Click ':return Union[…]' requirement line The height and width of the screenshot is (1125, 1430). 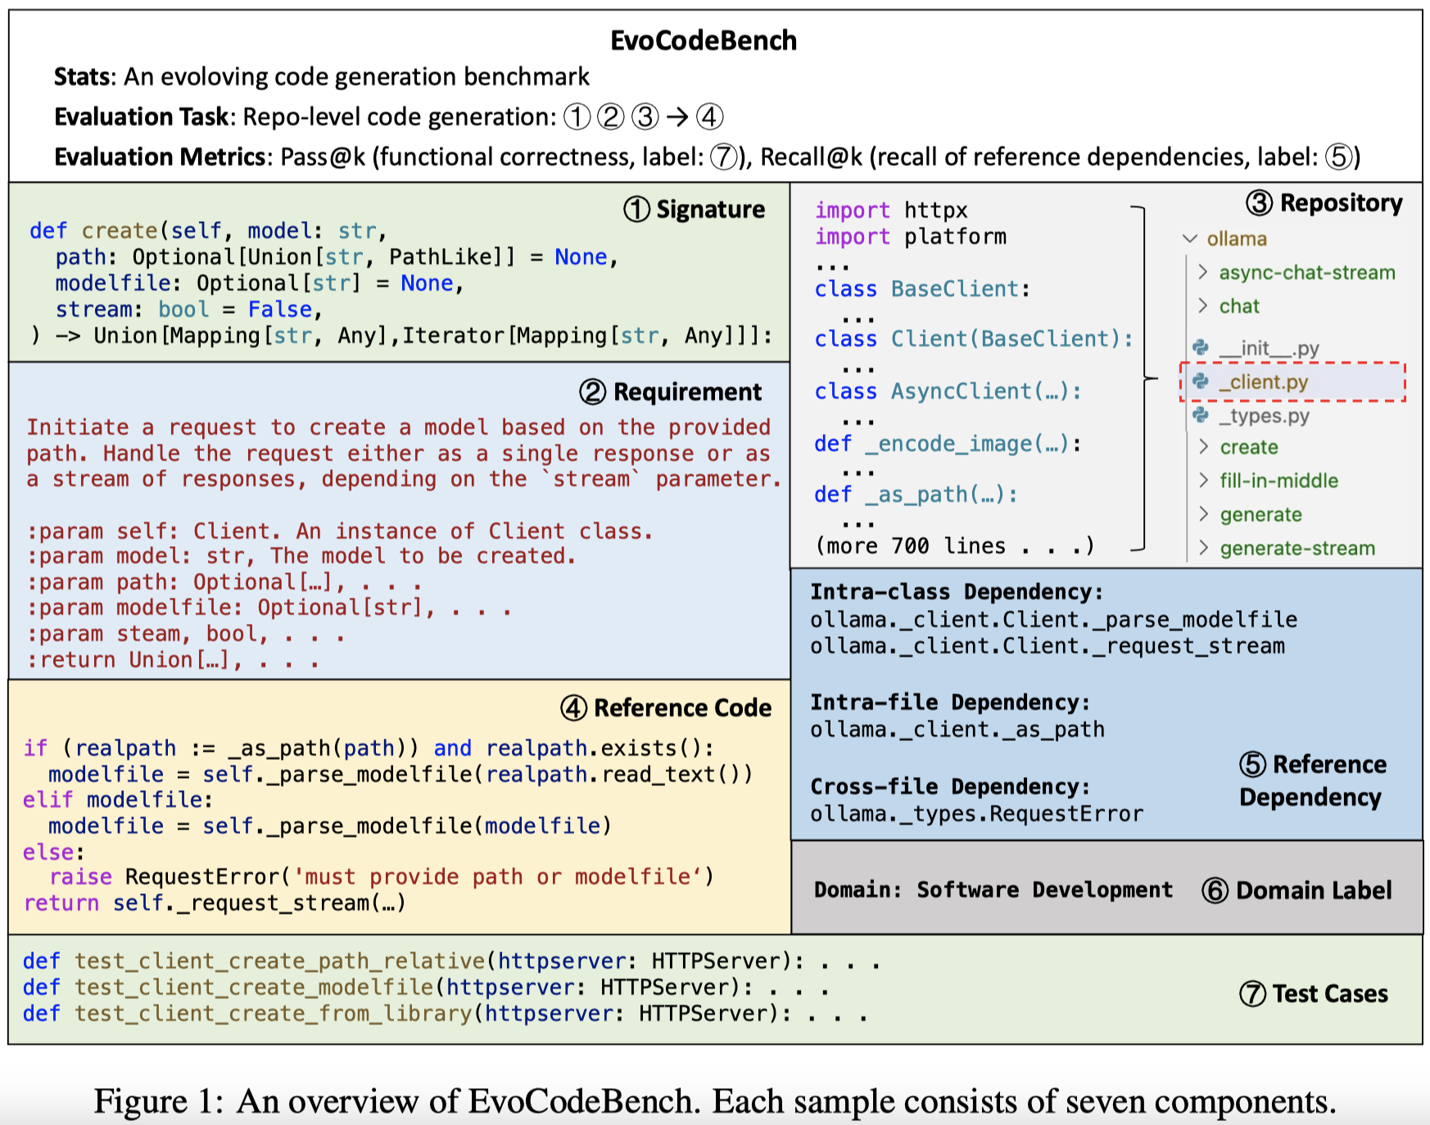tap(173, 660)
